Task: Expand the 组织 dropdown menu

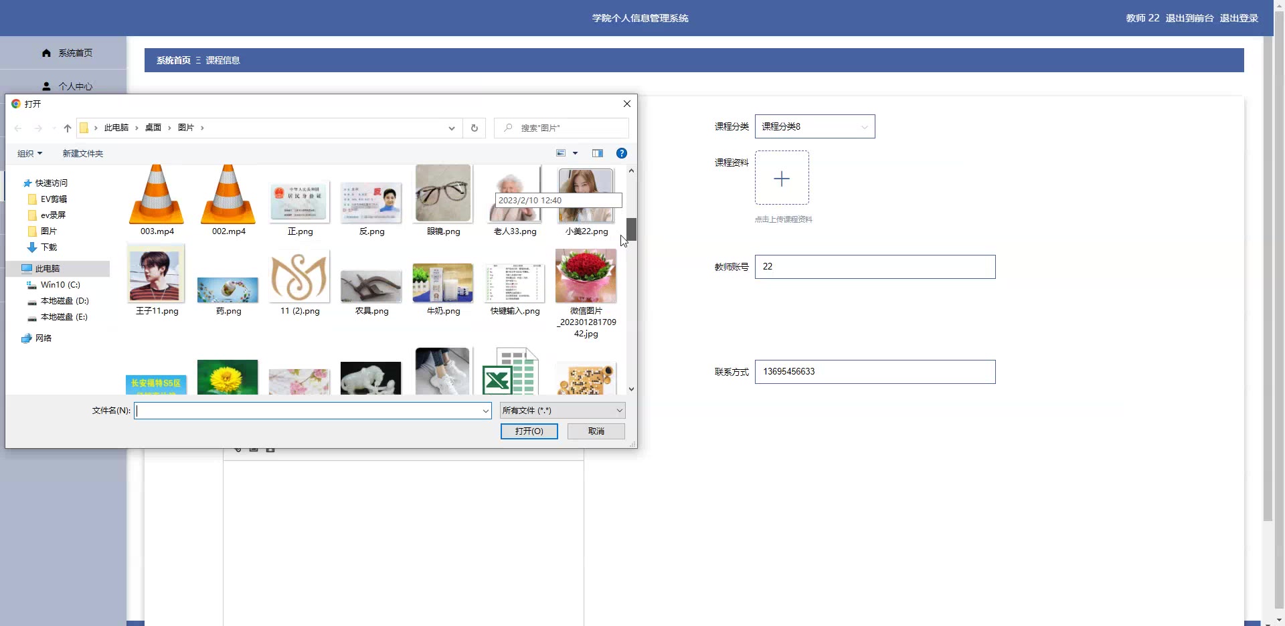Action: 29,153
